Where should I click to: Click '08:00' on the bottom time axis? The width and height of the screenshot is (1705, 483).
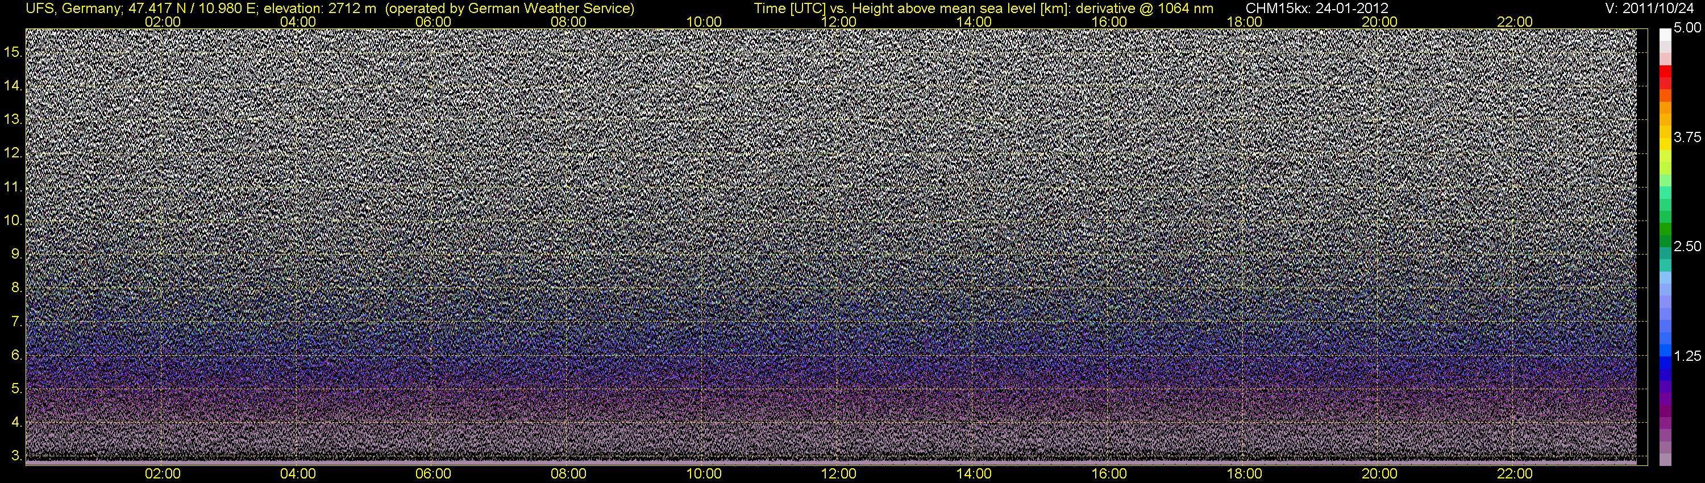(x=568, y=474)
